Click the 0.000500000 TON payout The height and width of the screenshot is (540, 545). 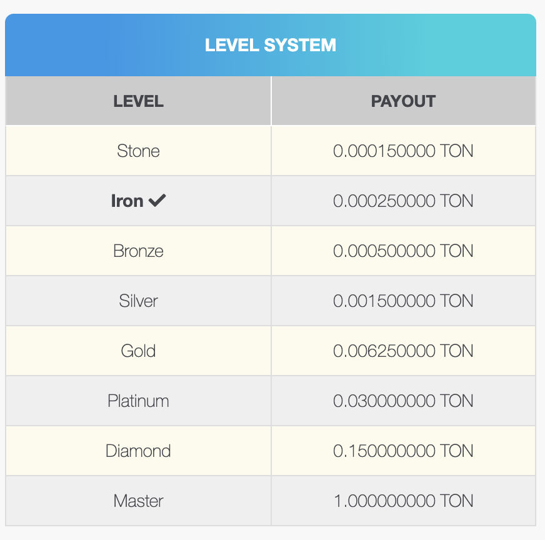[403, 251]
